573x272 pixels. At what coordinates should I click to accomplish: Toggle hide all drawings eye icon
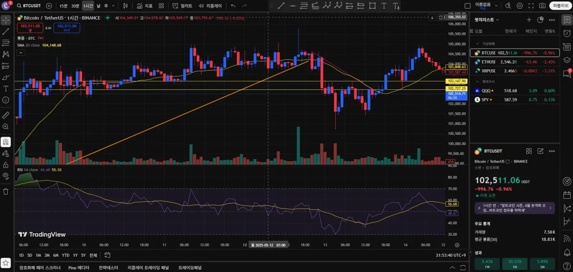(x=6, y=176)
